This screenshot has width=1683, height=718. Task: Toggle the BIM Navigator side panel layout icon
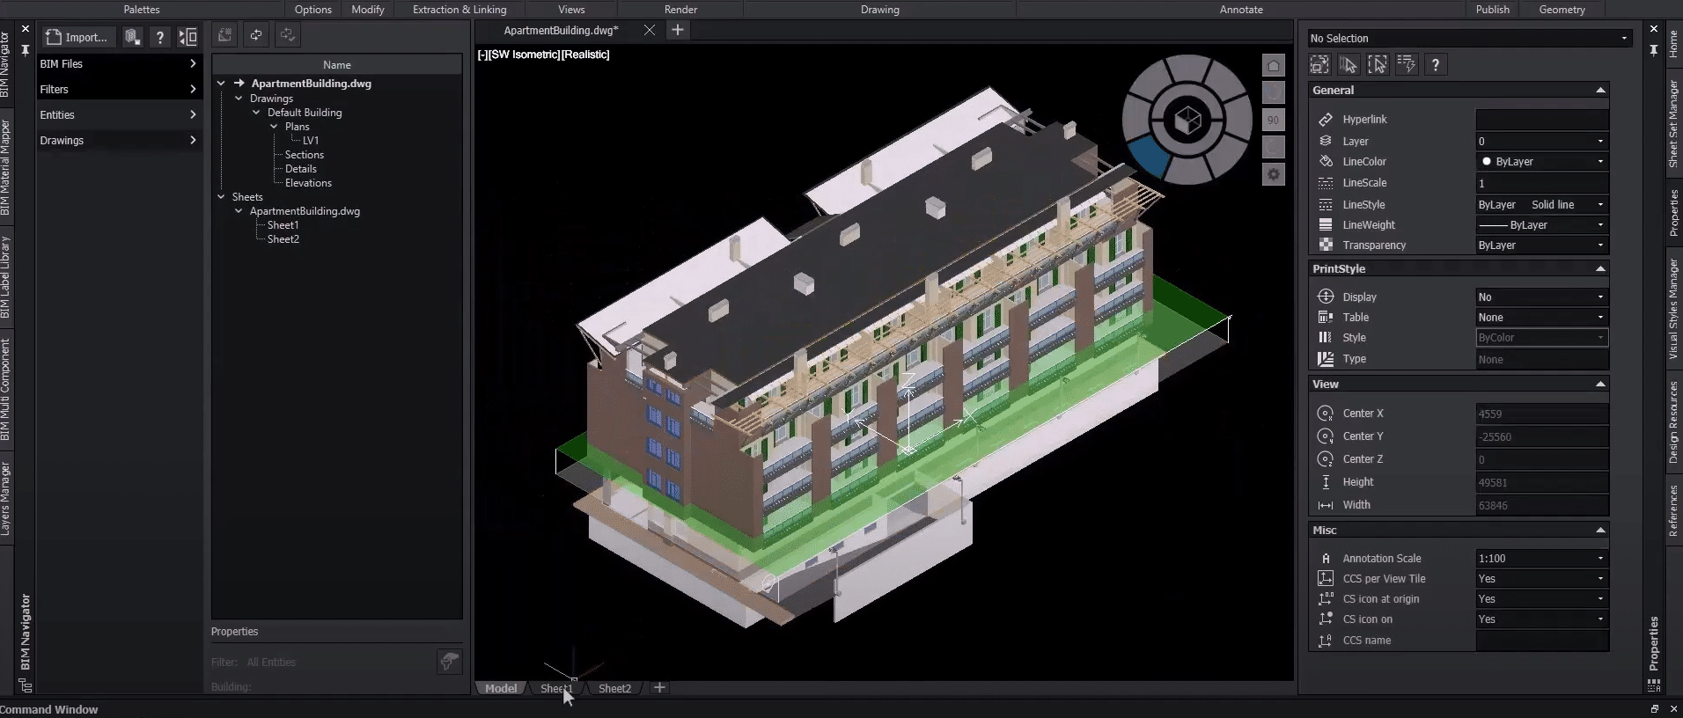click(x=187, y=37)
